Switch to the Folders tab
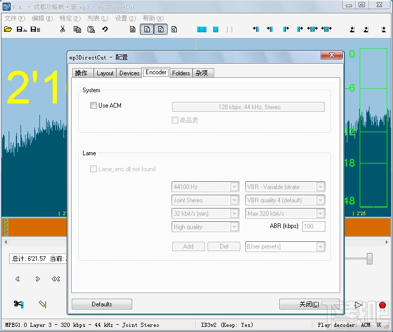 click(181, 73)
